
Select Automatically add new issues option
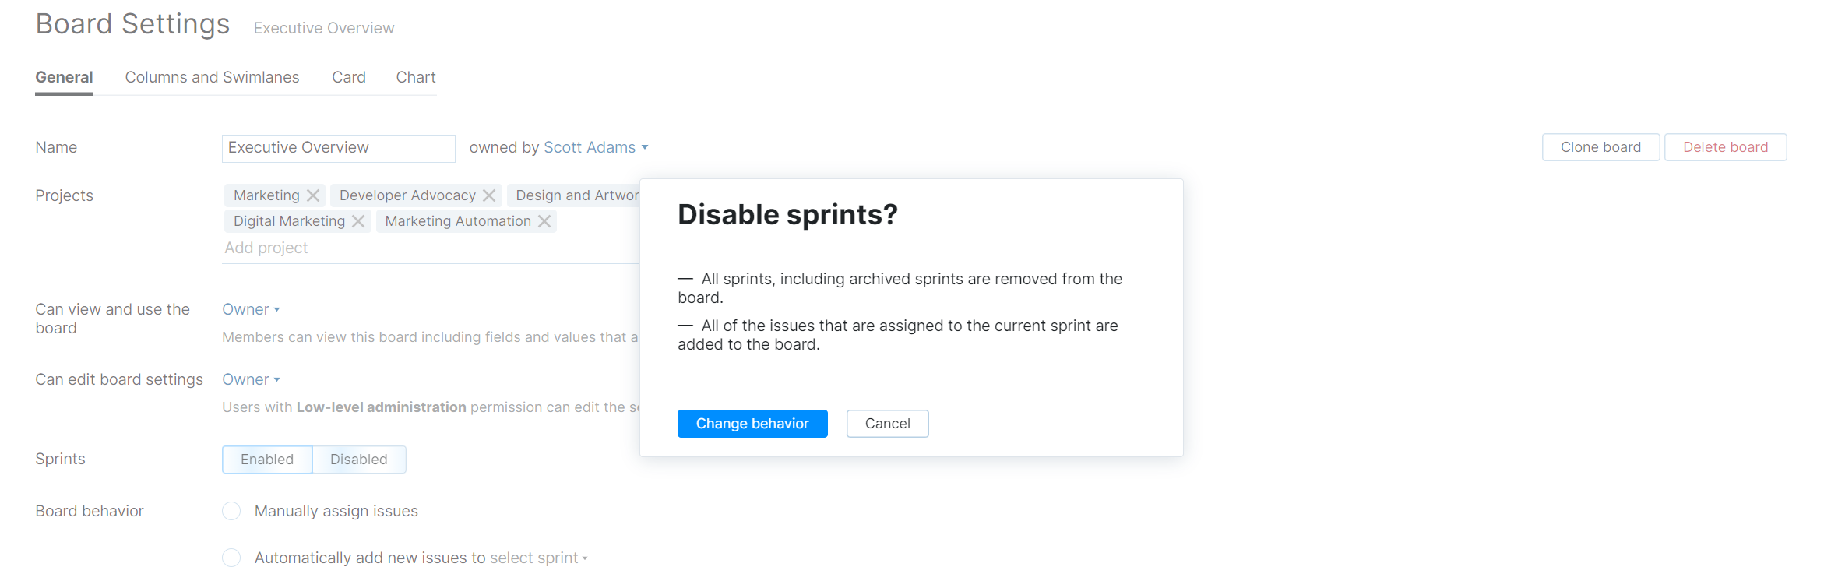[231, 558]
